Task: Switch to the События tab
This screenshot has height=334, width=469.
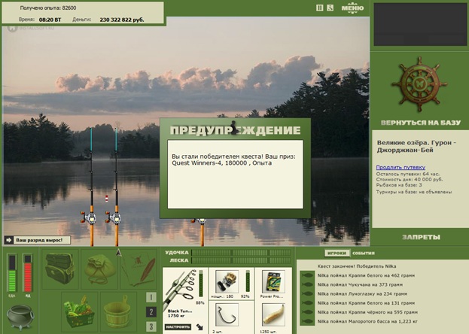Action: [364, 253]
